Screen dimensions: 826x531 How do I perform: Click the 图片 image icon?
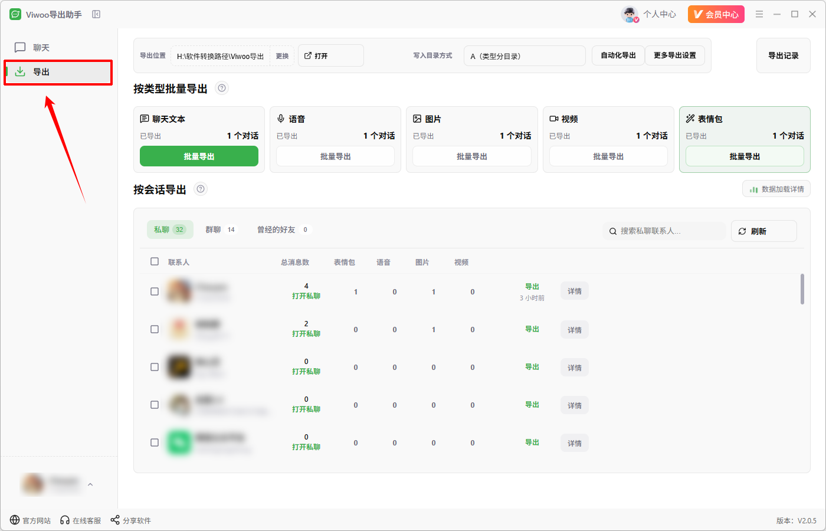417,119
